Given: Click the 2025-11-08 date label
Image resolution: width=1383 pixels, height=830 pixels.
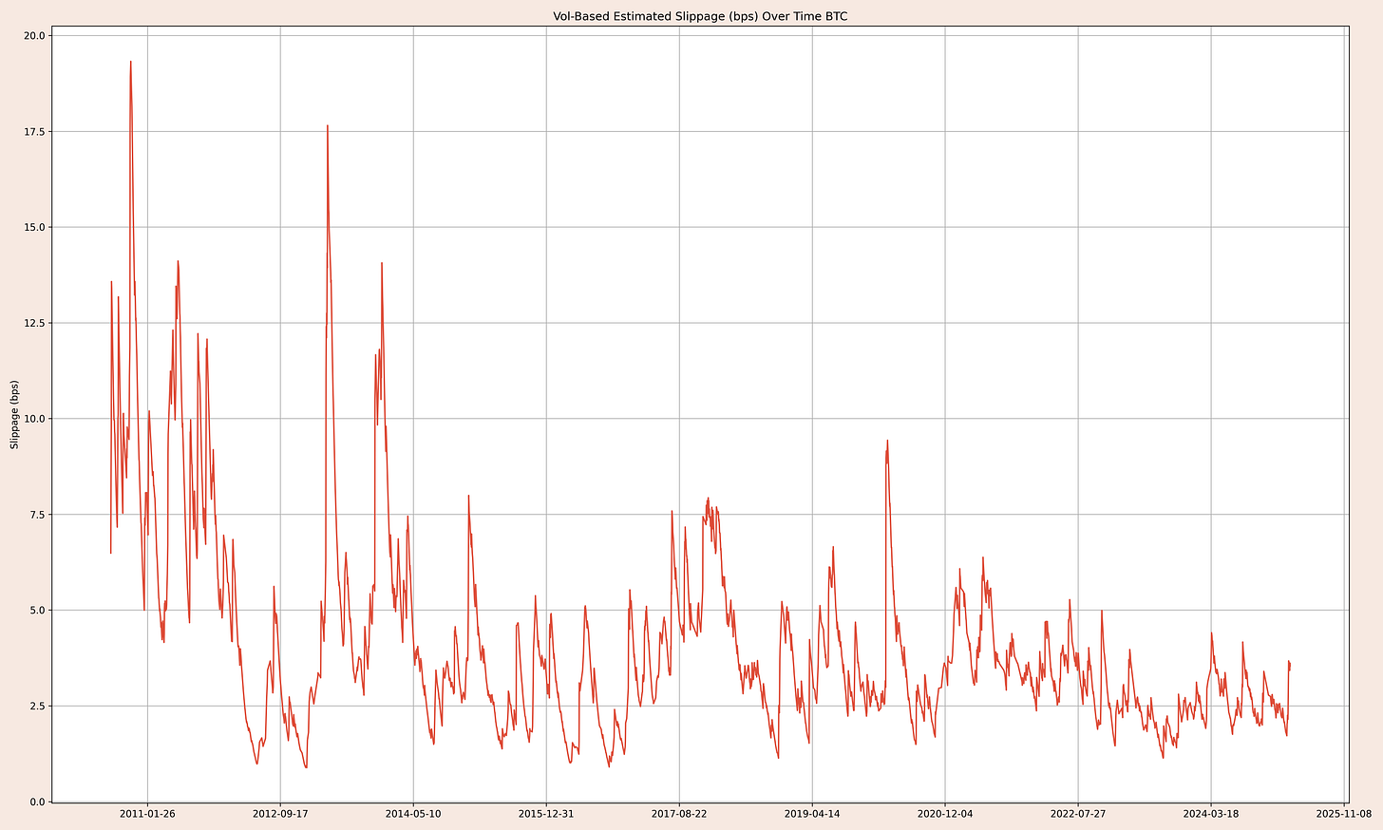Looking at the screenshot, I should tap(1344, 814).
